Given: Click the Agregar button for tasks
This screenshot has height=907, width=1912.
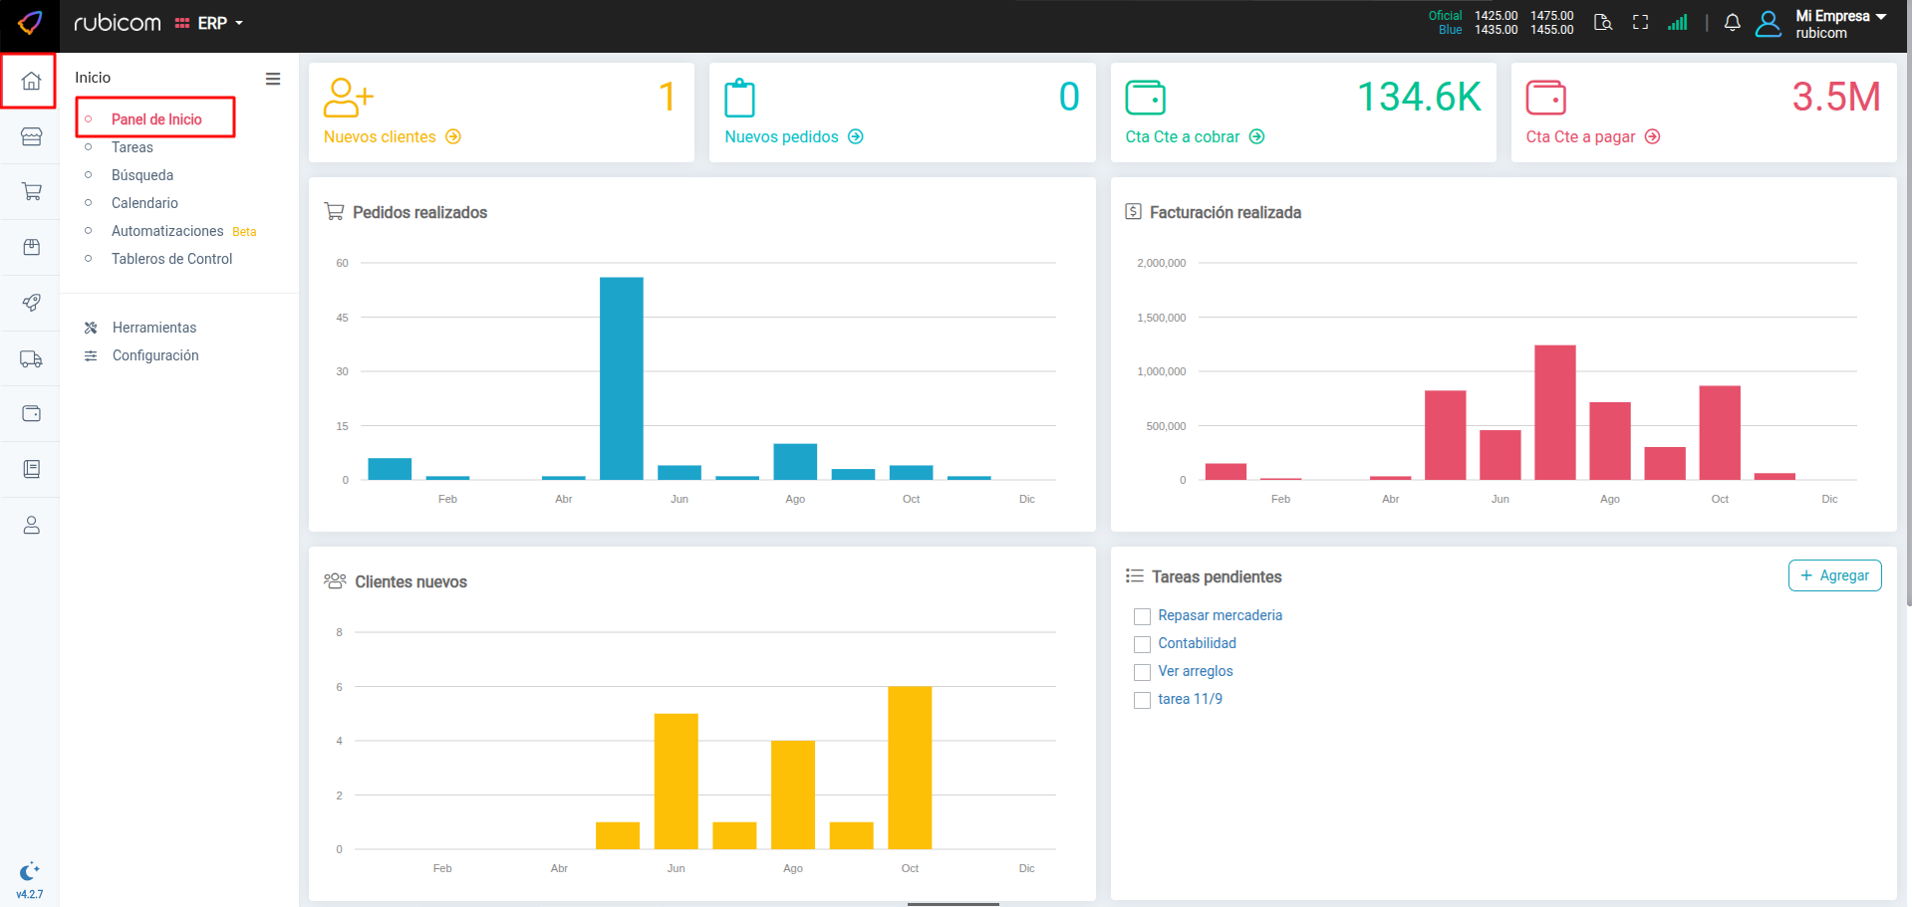Looking at the screenshot, I should [x=1834, y=575].
